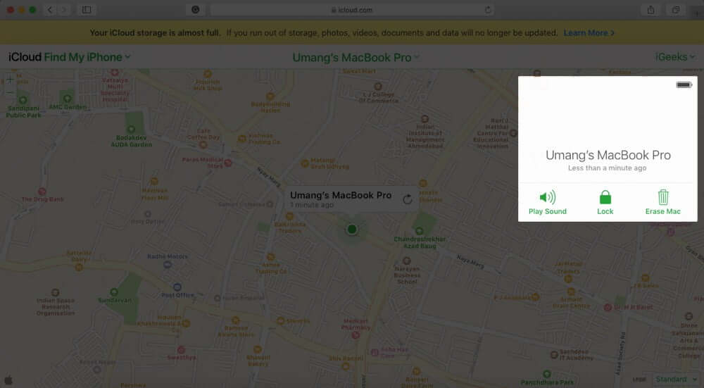The image size is (704, 388).
Task: Click Radhe Motors map marker
Action: click(x=167, y=265)
